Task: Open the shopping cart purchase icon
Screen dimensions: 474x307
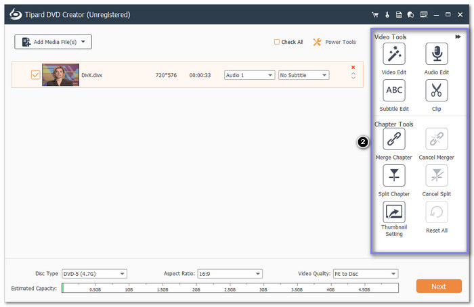Action: pyautogui.click(x=375, y=14)
